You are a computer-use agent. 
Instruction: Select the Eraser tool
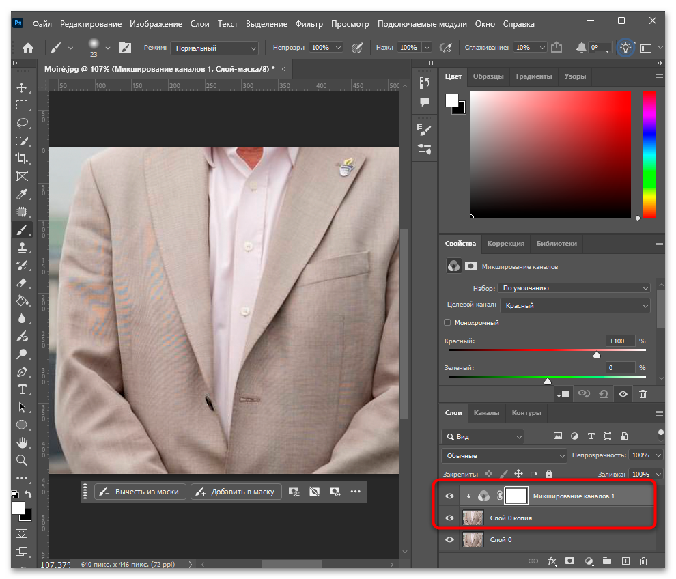click(22, 283)
